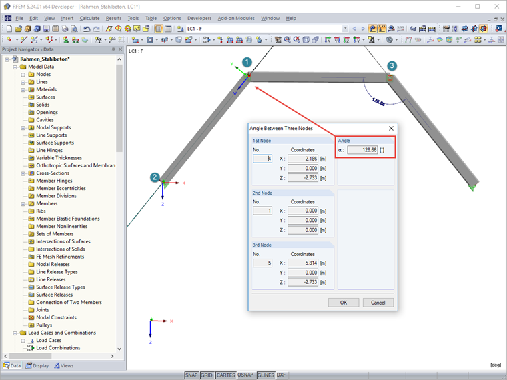
Task: Click the New Line Support icon
Action: pos(75,40)
